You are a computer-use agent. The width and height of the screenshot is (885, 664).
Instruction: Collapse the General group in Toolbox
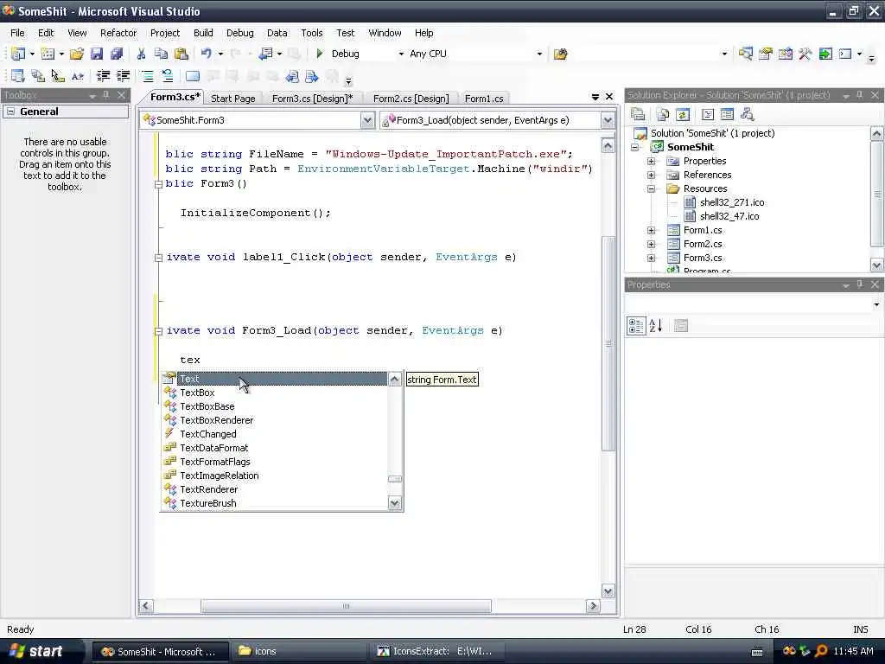tap(10, 112)
